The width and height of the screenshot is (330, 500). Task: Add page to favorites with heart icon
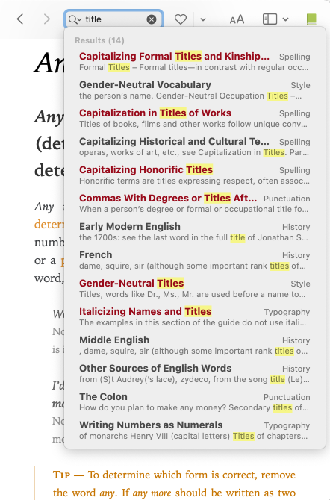pos(181,19)
